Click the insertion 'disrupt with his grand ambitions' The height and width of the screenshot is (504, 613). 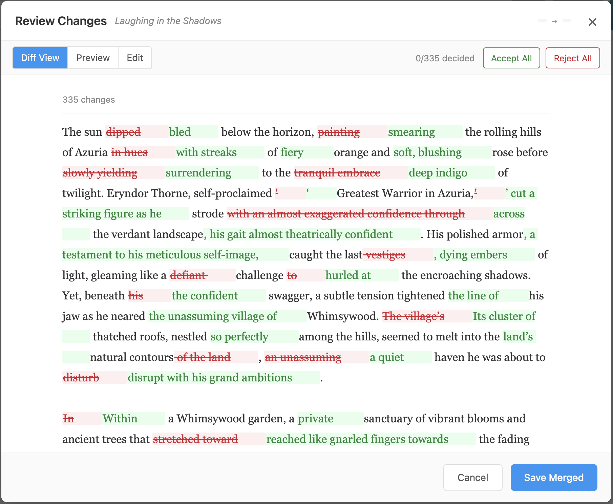210,378
